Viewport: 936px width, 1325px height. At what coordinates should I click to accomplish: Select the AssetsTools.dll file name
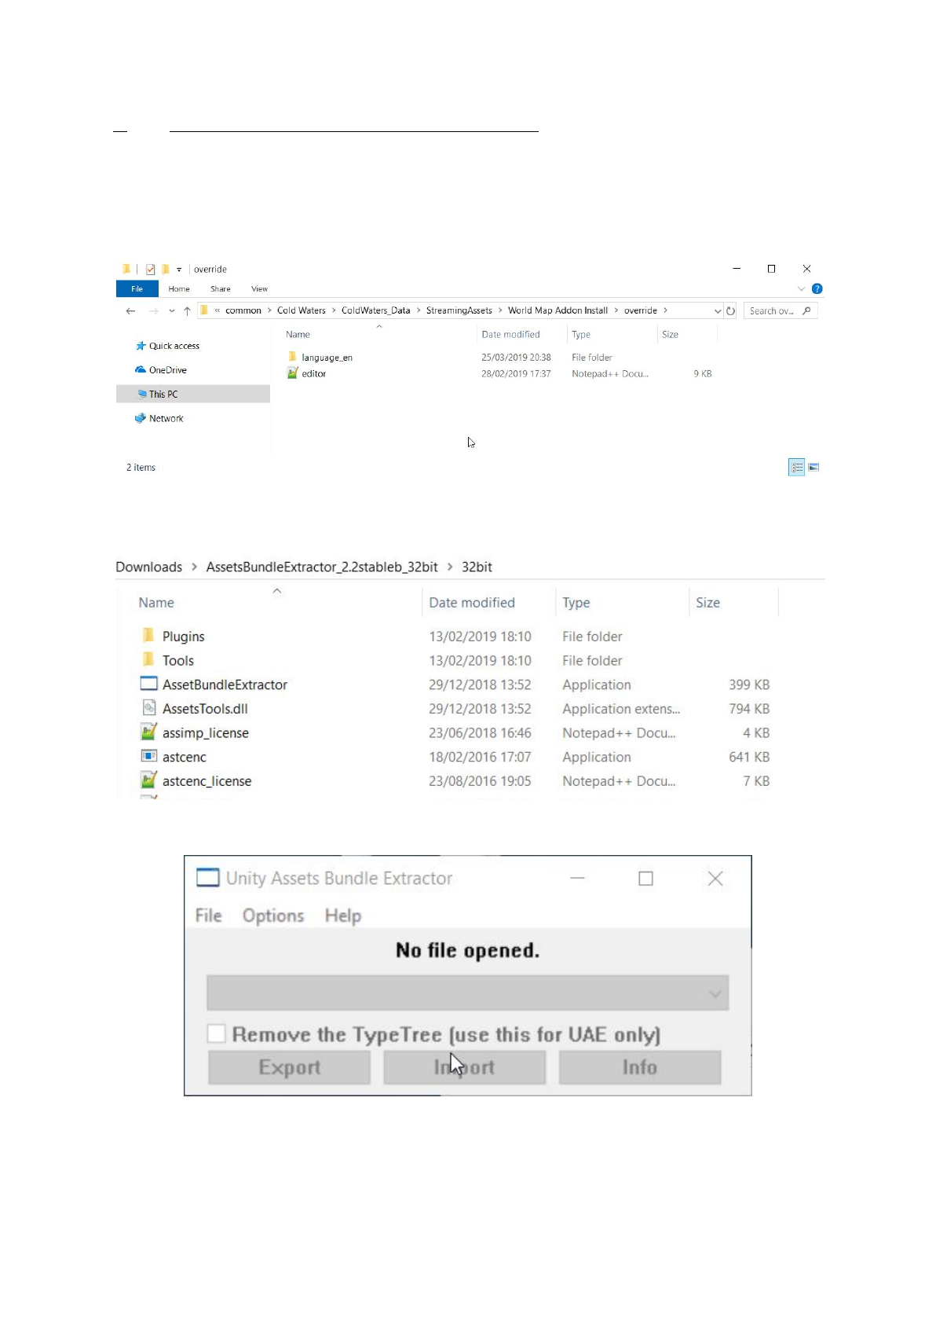tap(205, 708)
